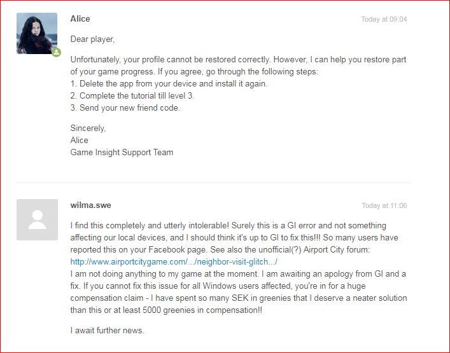Click the "Today at 11:06" timestamp
450x353 pixels.
(384, 205)
